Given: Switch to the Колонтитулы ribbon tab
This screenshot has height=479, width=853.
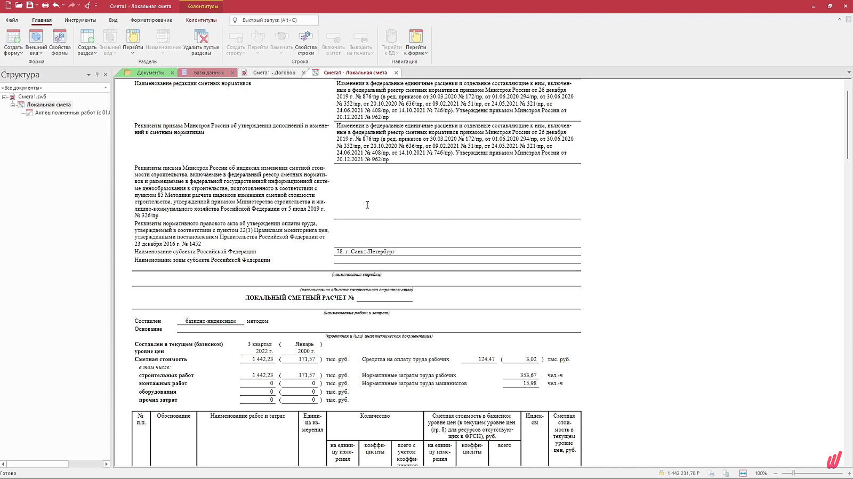Looking at the screenshot, I should pos(201,20).
